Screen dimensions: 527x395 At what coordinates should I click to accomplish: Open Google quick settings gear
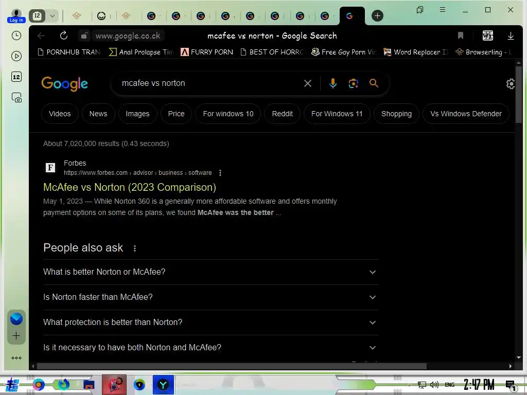(x=511, y=84)
